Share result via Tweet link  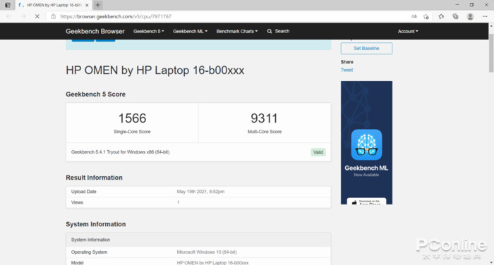pos(347,70)
